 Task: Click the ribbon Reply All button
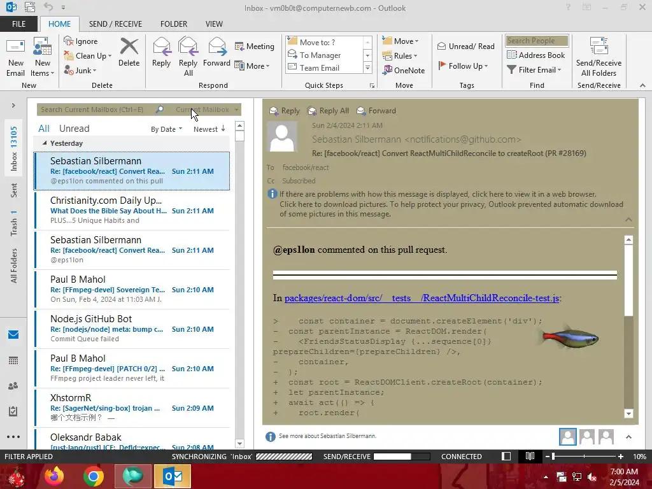click(188, 57)
